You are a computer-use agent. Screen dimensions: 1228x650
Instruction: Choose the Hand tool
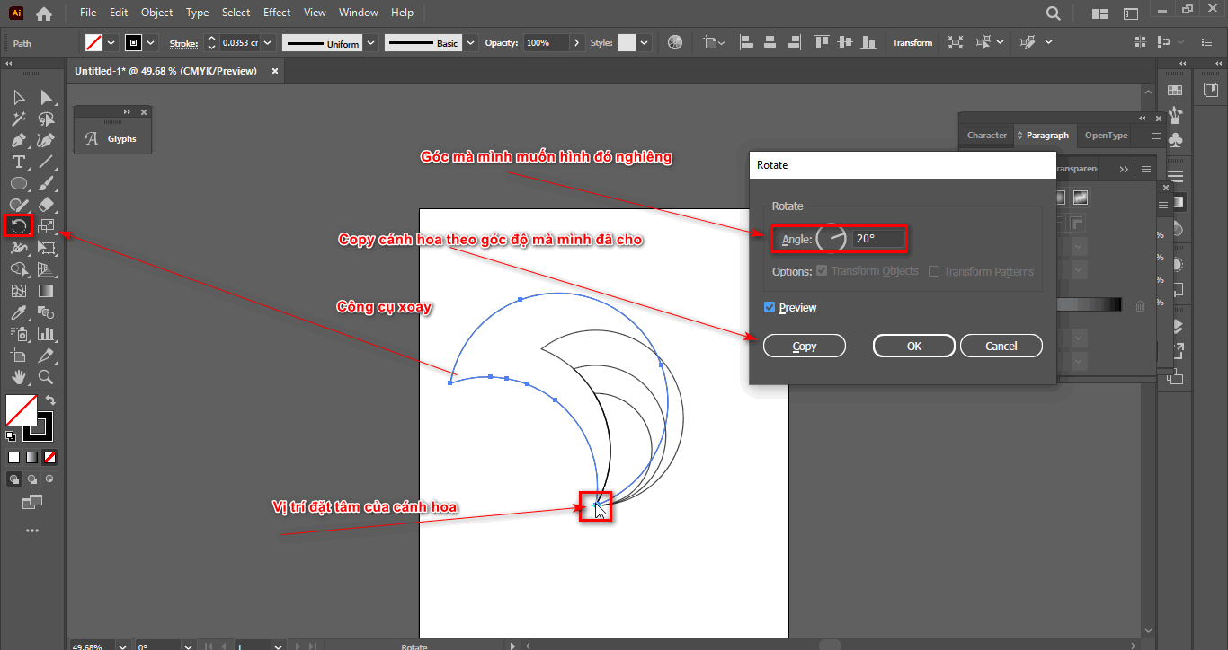[18, 377]
